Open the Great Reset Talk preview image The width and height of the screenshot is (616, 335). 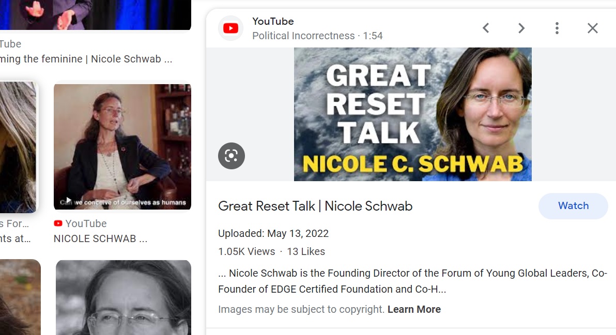tap(412, 114)
